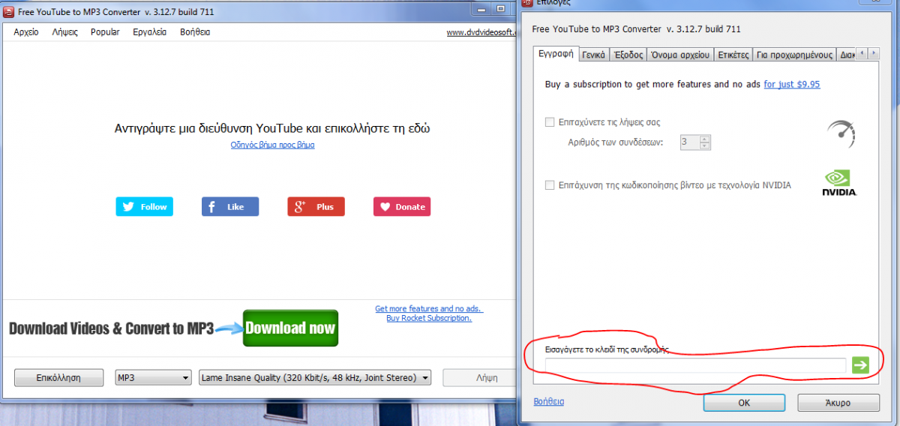Switch to the Ετικέτες tab

733,55
